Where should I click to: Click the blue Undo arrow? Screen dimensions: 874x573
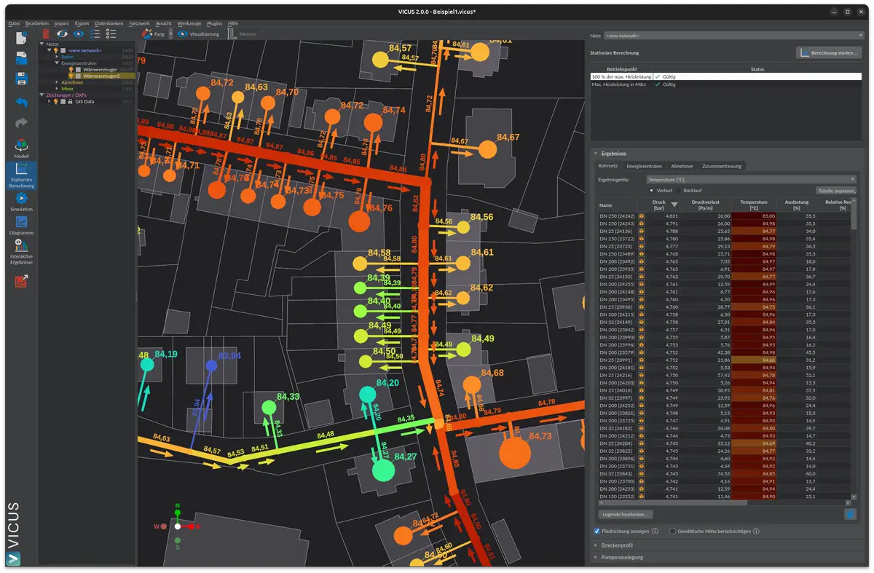(x=22, y=102)
